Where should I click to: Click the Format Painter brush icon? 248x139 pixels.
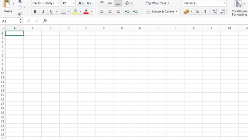coord(20,13)
